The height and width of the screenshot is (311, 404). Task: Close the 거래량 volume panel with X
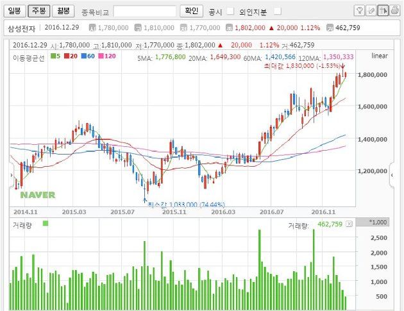point(349,224)
